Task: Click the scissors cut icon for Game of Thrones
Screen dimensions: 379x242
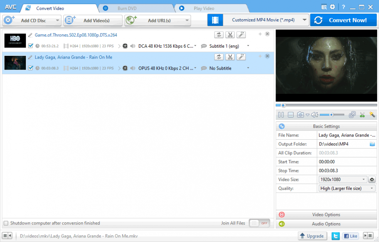Action: [x=230, y=35]
